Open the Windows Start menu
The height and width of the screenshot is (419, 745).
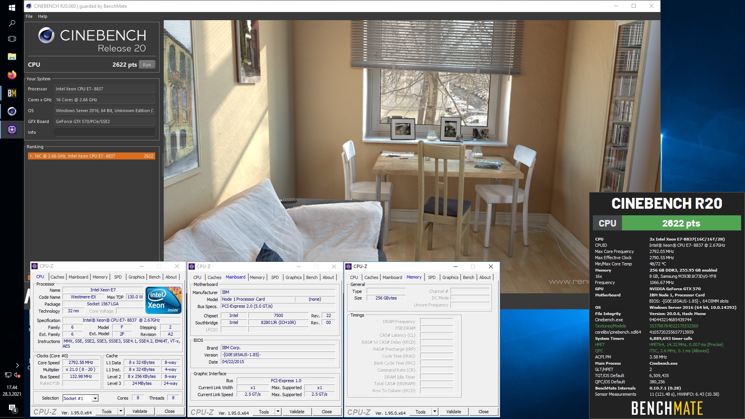click(x=12, y=7)
